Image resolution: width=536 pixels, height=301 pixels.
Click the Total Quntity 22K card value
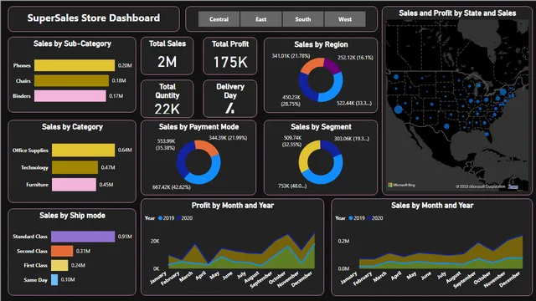(x=167, y=109)
